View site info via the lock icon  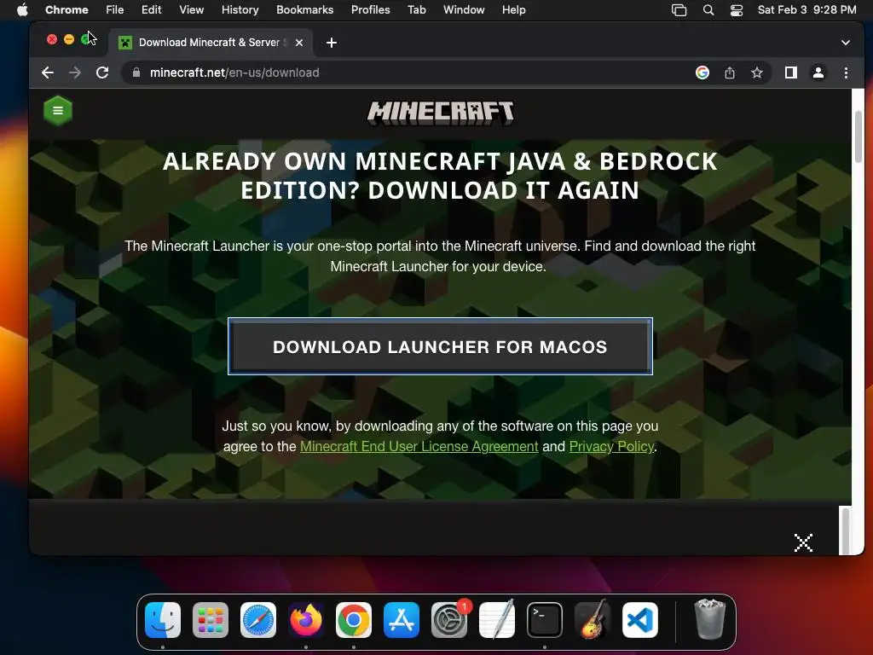coord(136,72)
